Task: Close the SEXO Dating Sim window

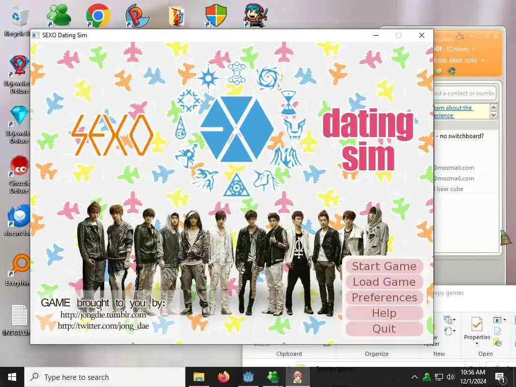Action: click(x=422, y=35)
